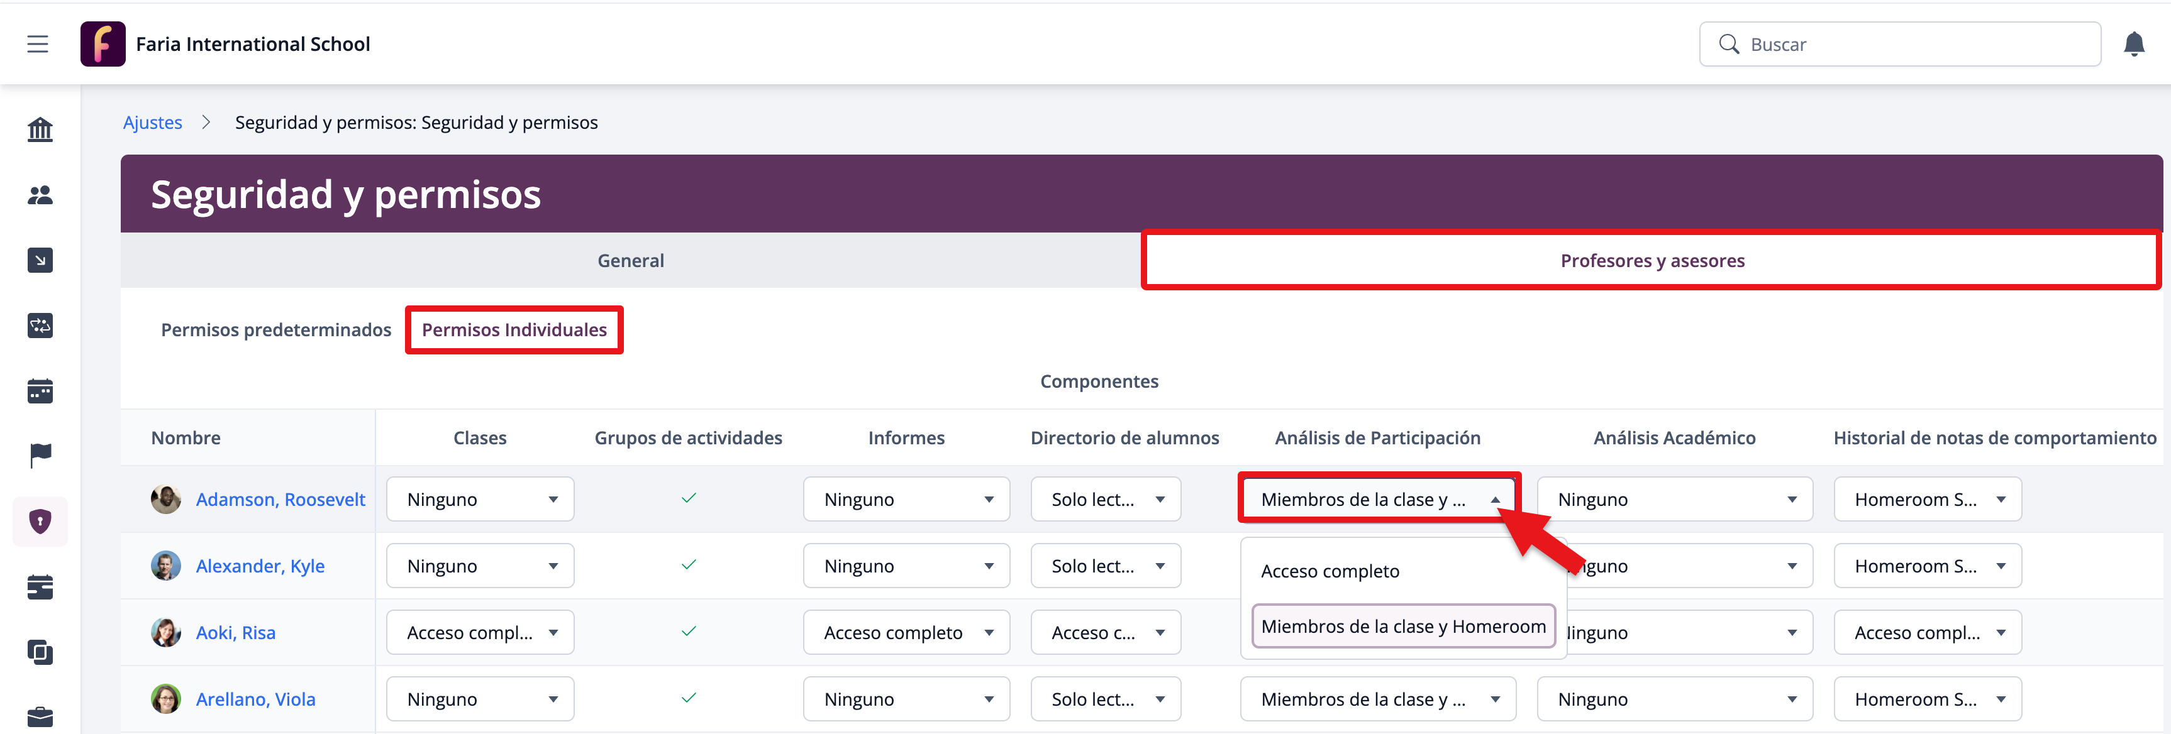Screen dimensions: 2171x734
Task: Choose 'Acceso completo' from open list
Action: (x=1330, y=571)
